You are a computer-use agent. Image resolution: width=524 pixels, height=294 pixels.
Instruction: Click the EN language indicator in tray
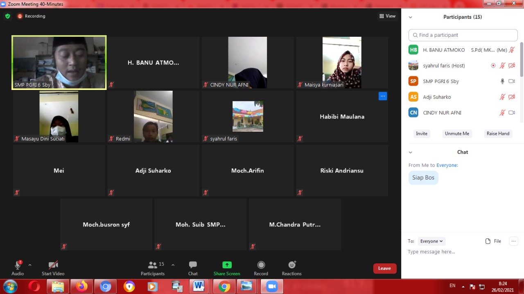[452, 285]
